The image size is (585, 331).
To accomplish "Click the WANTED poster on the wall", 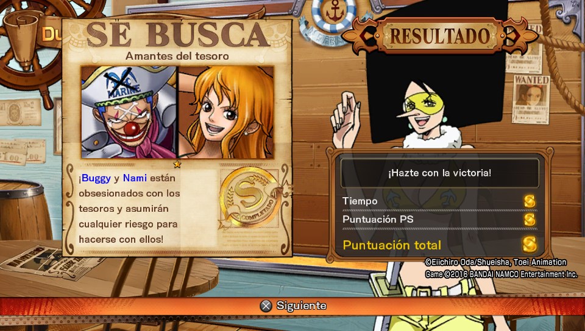I will point(531,100).
